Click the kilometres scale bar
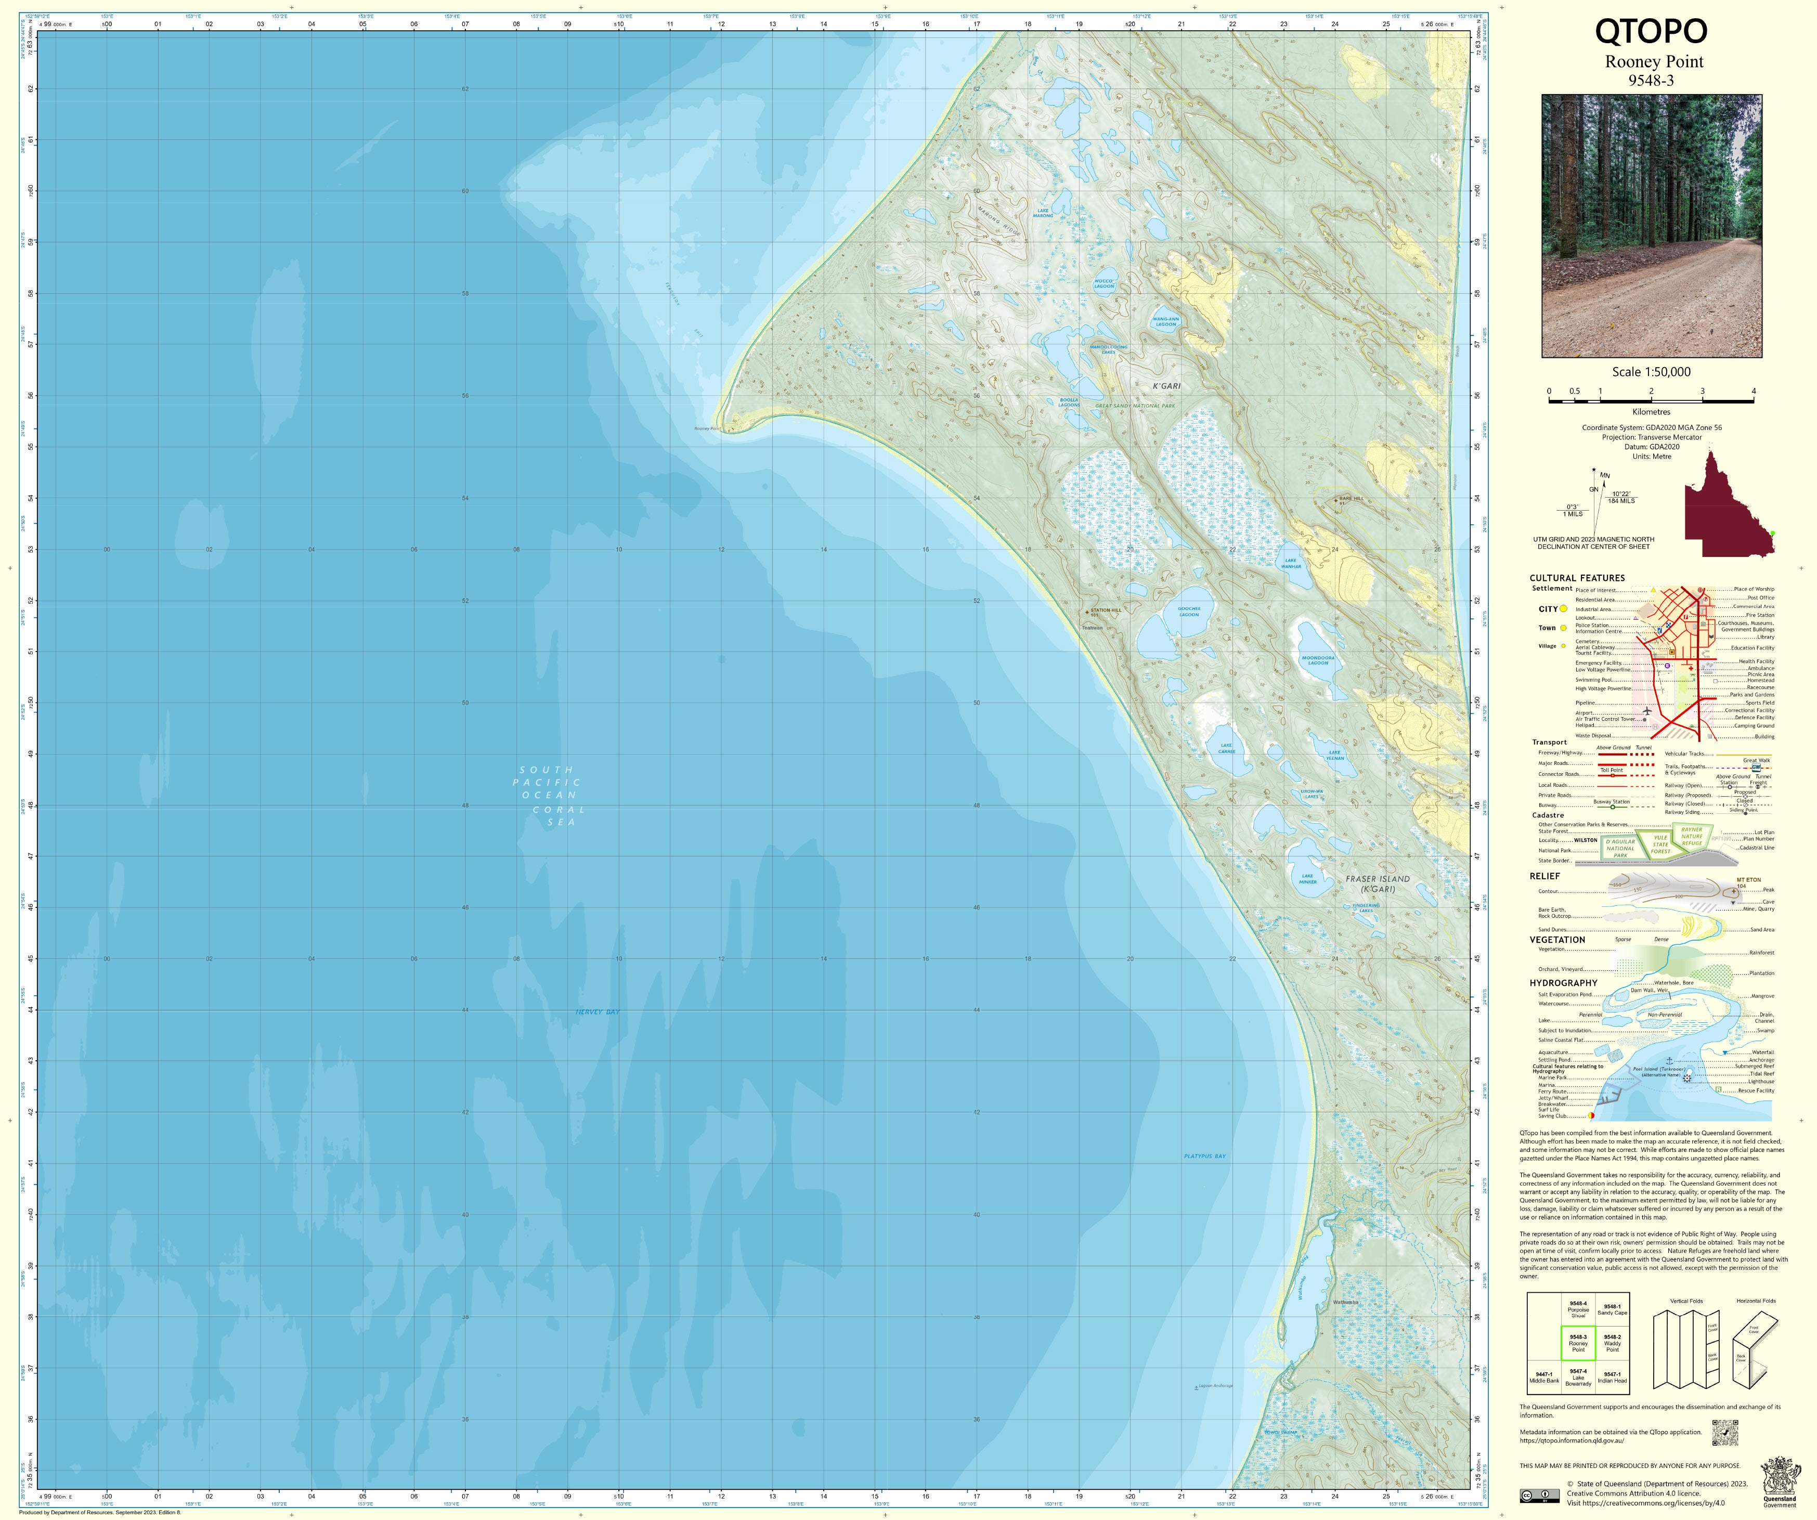1817x1520 pixels. (1651, 400)
